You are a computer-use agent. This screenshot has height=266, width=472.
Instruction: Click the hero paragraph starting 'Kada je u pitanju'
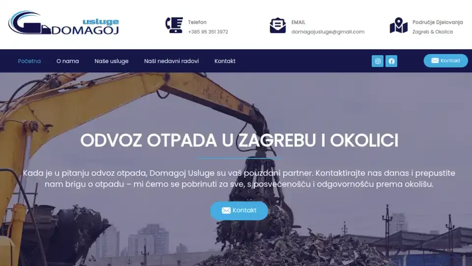[x=239, y=178]
